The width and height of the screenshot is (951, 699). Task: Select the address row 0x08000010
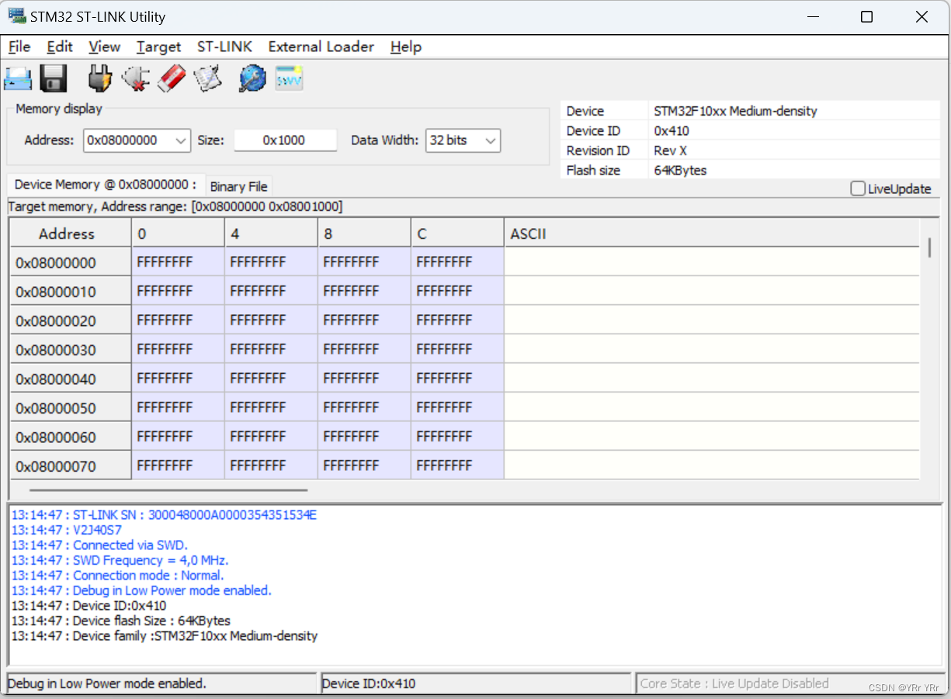(71, 292)
